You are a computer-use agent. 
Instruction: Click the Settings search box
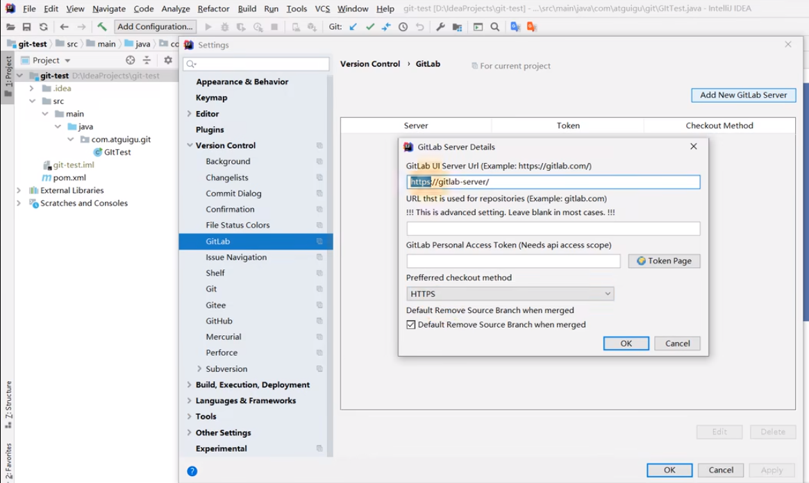pos(256,64)
